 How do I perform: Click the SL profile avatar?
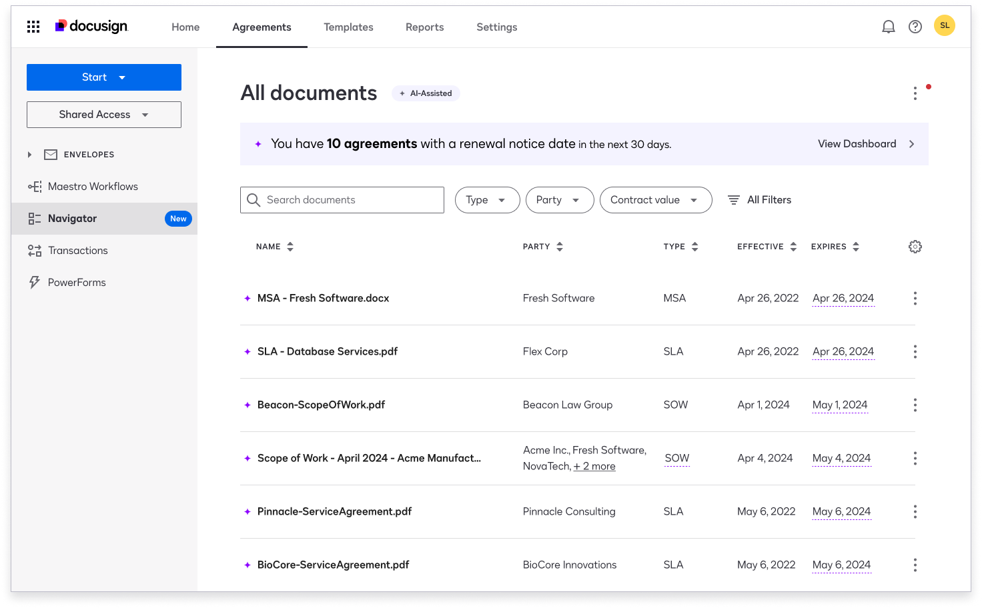pos(945,25)
